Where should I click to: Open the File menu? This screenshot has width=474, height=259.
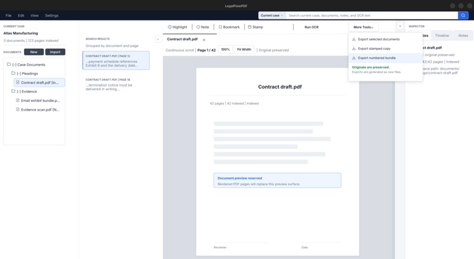(8, 15)
